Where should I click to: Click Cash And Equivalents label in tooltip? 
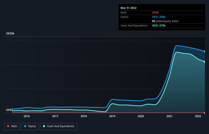134,25
